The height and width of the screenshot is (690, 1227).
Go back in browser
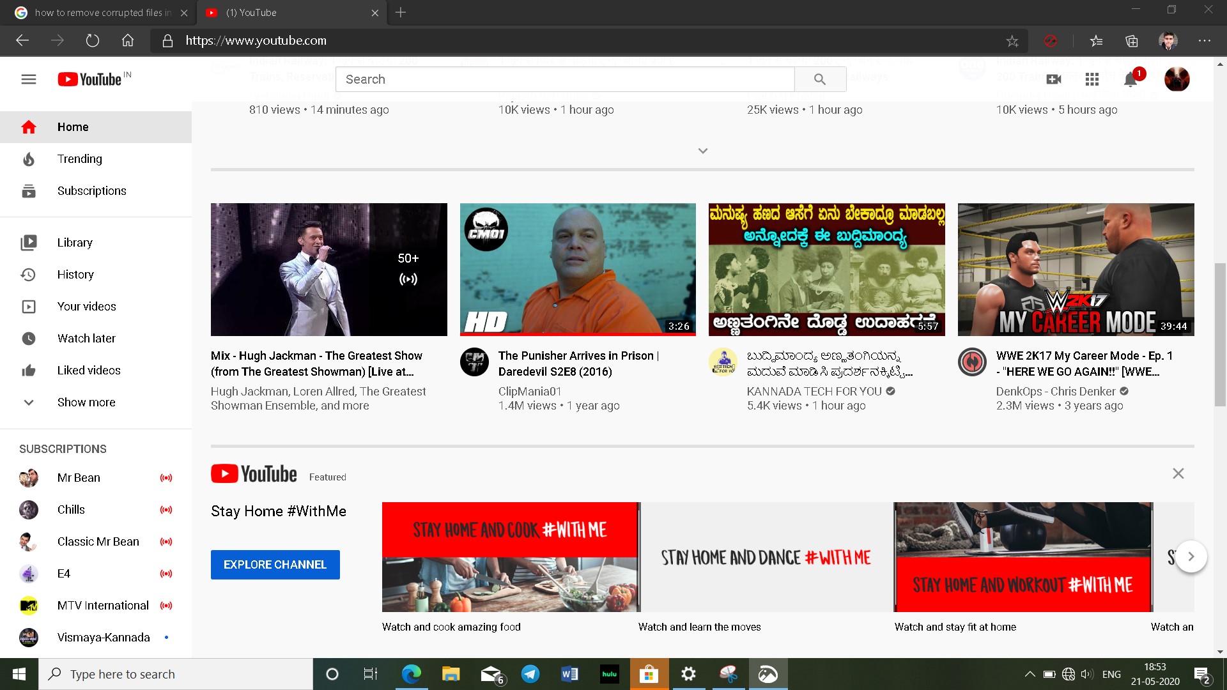(23, 41)
